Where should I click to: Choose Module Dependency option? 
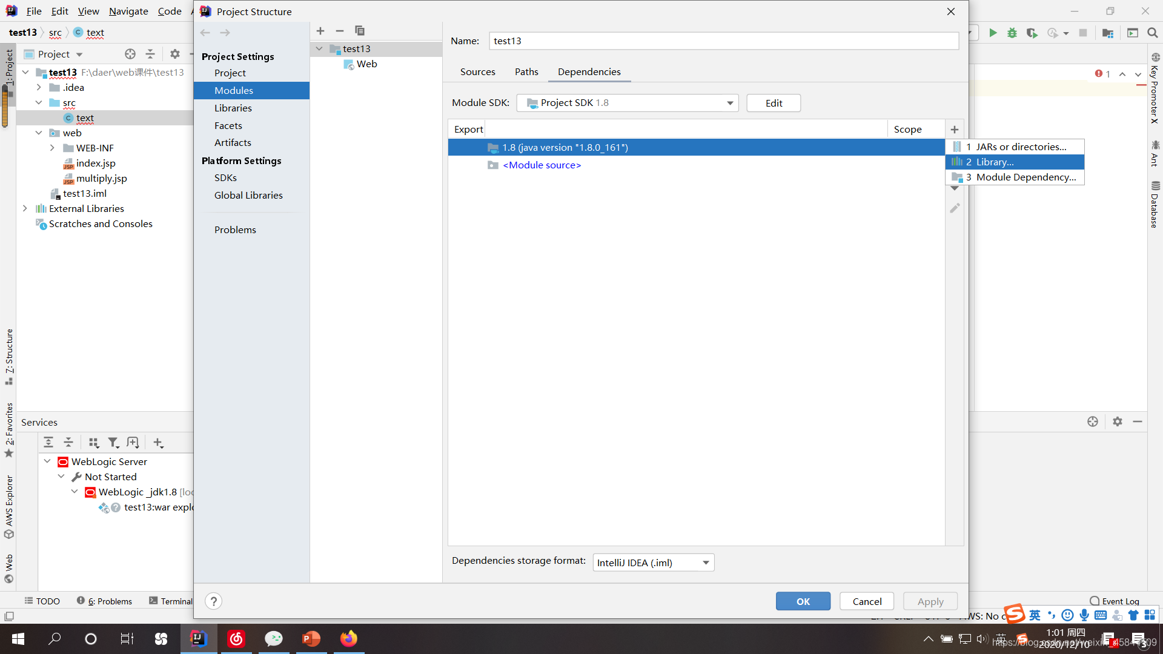click(1015, 177)
